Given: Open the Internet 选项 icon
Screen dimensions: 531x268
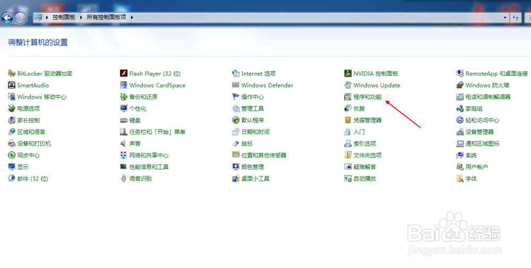Looking at the screenshot, I should 236,73.
